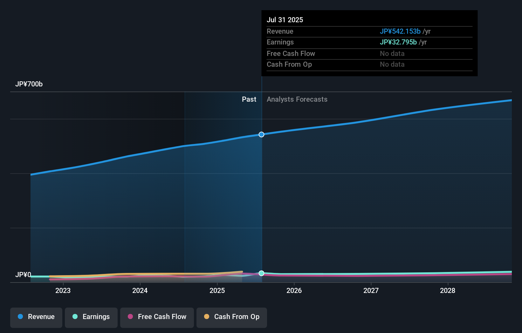This screenshot has height=333, width=522.
Task: Click the blue Revenue dot icon
Action: [20, 317]
